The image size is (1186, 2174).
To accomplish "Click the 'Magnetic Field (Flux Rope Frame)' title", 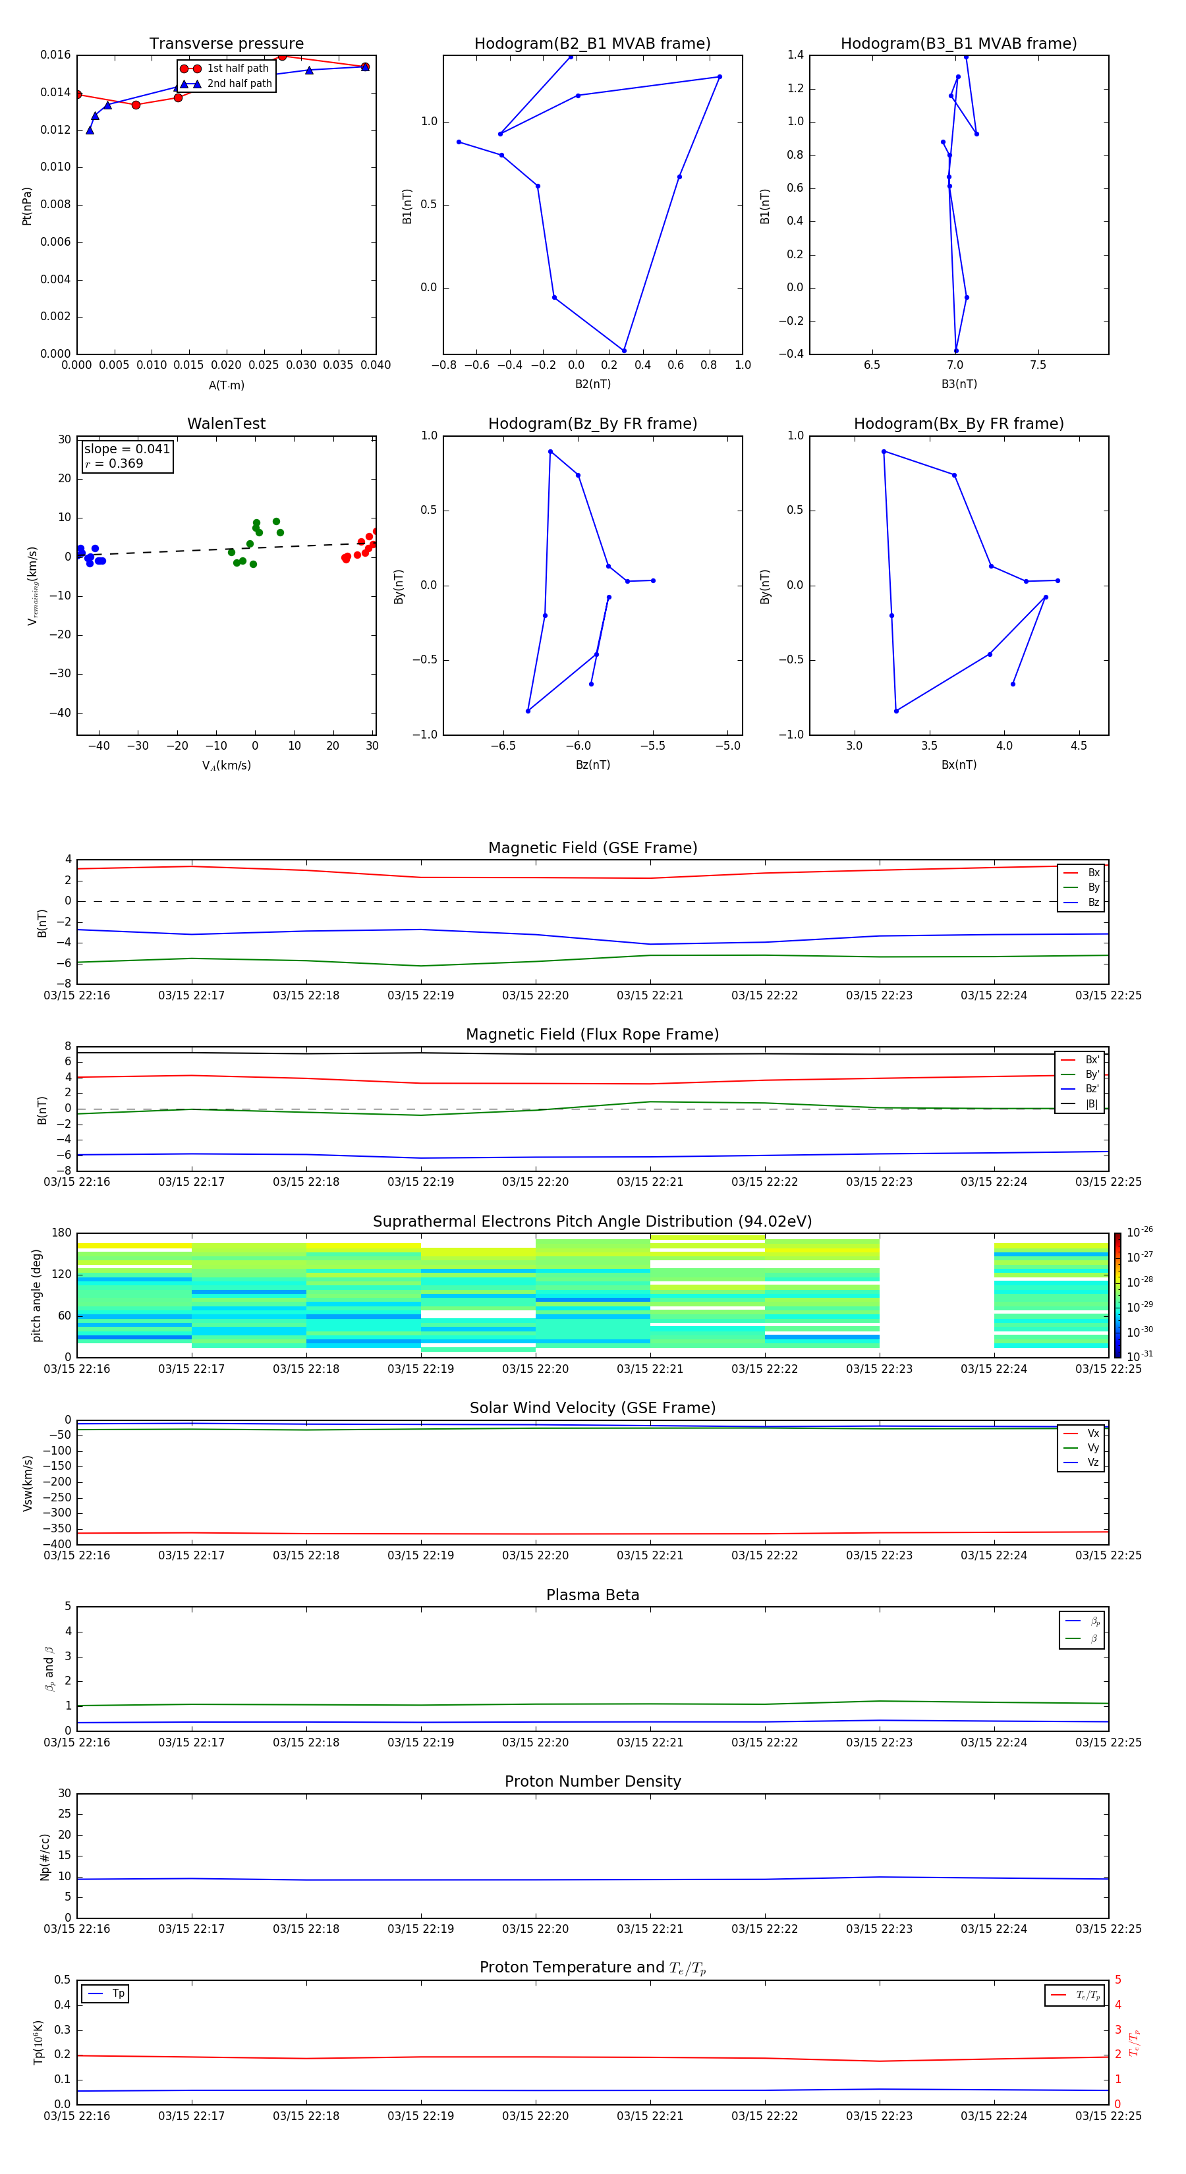I will 592,1034.
